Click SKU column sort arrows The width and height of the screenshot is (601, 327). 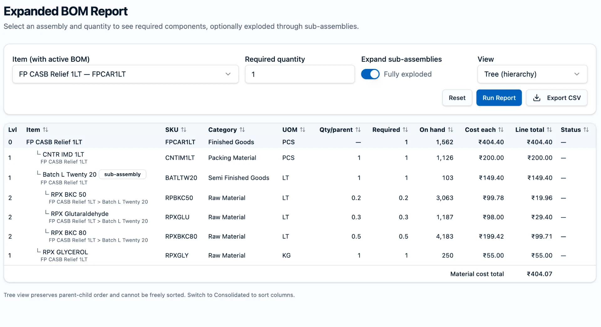(x=184, y=130)
